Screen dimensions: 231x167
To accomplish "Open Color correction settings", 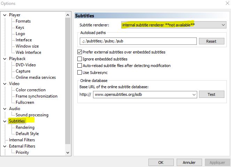I will point(31,90).
